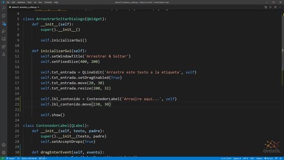Open the View menu

29,2
